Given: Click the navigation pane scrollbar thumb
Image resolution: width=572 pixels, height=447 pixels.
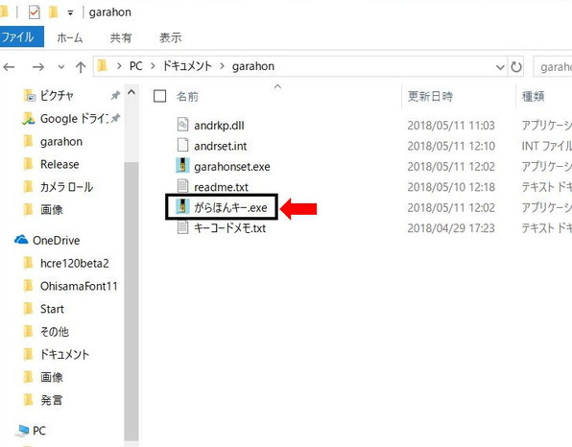Looking at the screenshot, I should point(131,302).
